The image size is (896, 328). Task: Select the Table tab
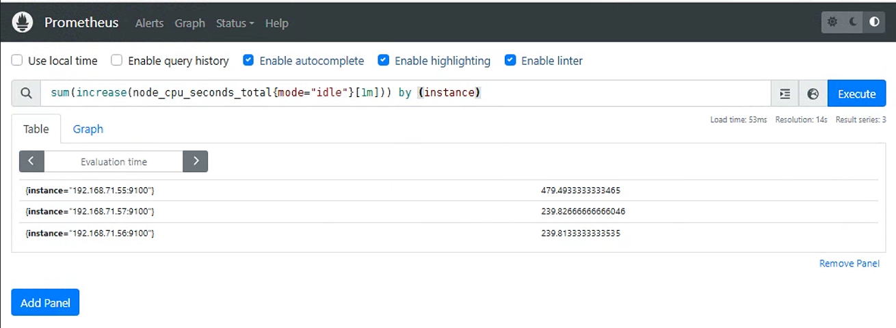pos(36,128)
